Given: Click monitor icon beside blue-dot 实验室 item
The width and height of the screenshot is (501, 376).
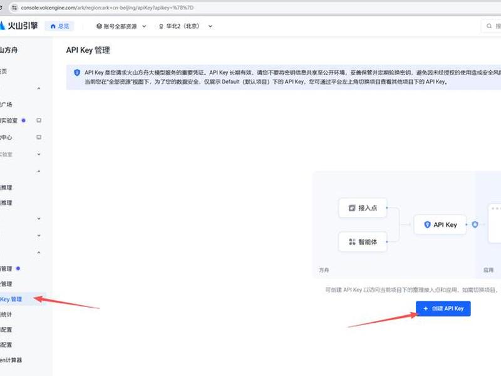Looking at the screenshot, I should point(39,120).
